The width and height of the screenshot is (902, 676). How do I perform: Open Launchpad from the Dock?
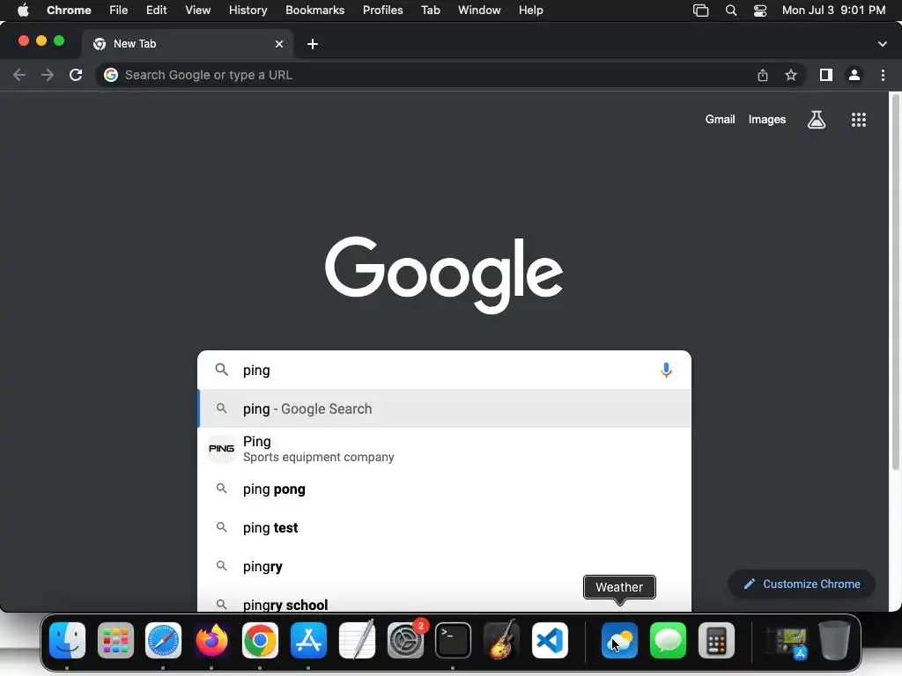click(x=115, y=641)
